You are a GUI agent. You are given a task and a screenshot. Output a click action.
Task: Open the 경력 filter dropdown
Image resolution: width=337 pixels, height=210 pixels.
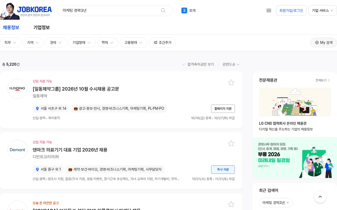tap(56, 43)
